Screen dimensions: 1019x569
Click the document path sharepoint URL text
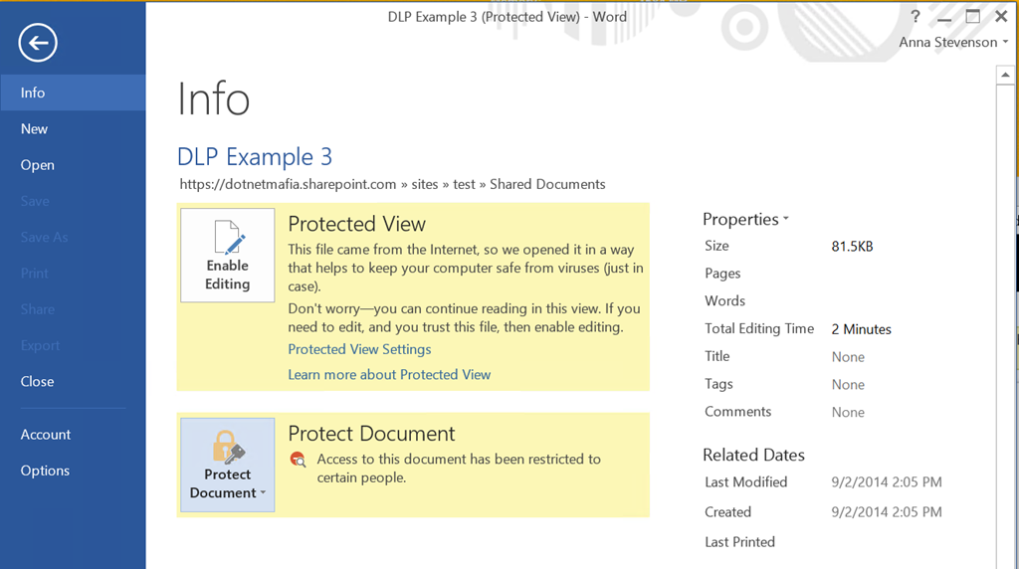click(x=392, y=184)
